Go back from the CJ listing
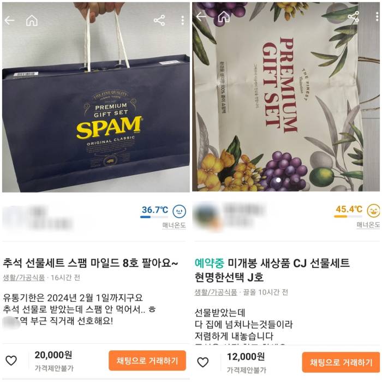Image resolution: width=382 pixels, height=382 pixels. (201, 17)
